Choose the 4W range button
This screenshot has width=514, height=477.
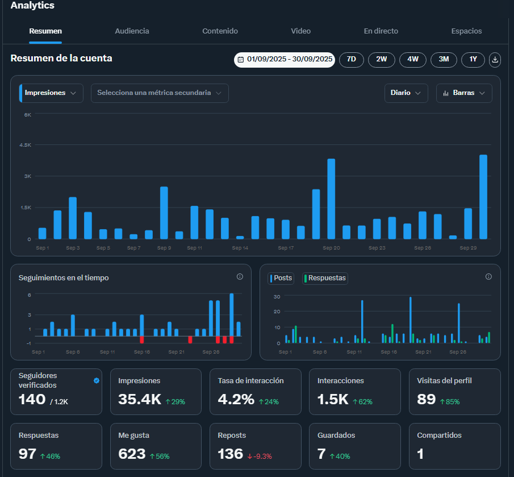pos(413,60)
